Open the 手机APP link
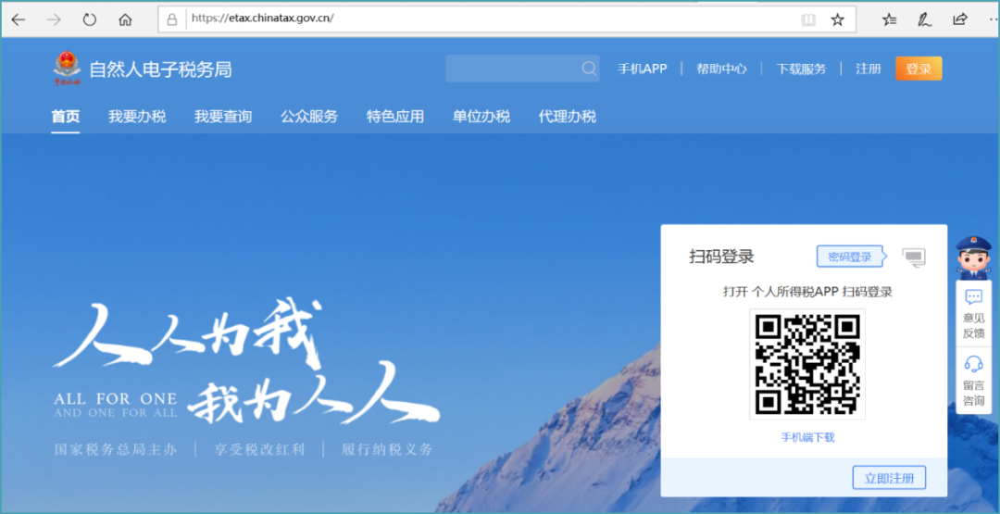The height and width of the screenshot is (514, 1000). [643, 69]
